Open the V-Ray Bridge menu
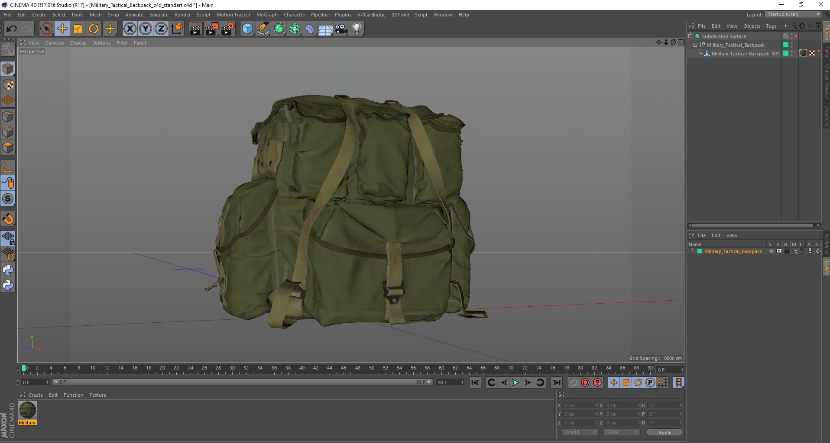Image resolution: width=830 pixels, height=443 pixels. point(371,15)
